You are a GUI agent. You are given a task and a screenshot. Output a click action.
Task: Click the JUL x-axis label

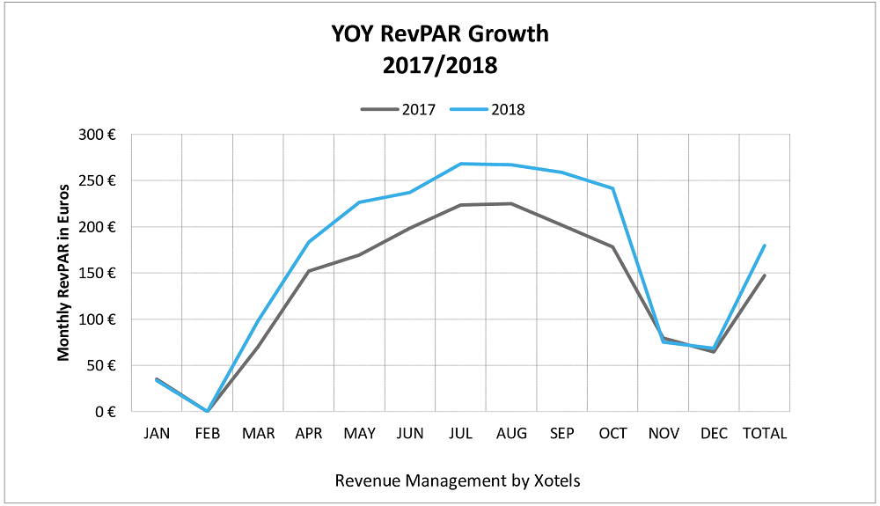pyautogui.click(x=461, y=434)
